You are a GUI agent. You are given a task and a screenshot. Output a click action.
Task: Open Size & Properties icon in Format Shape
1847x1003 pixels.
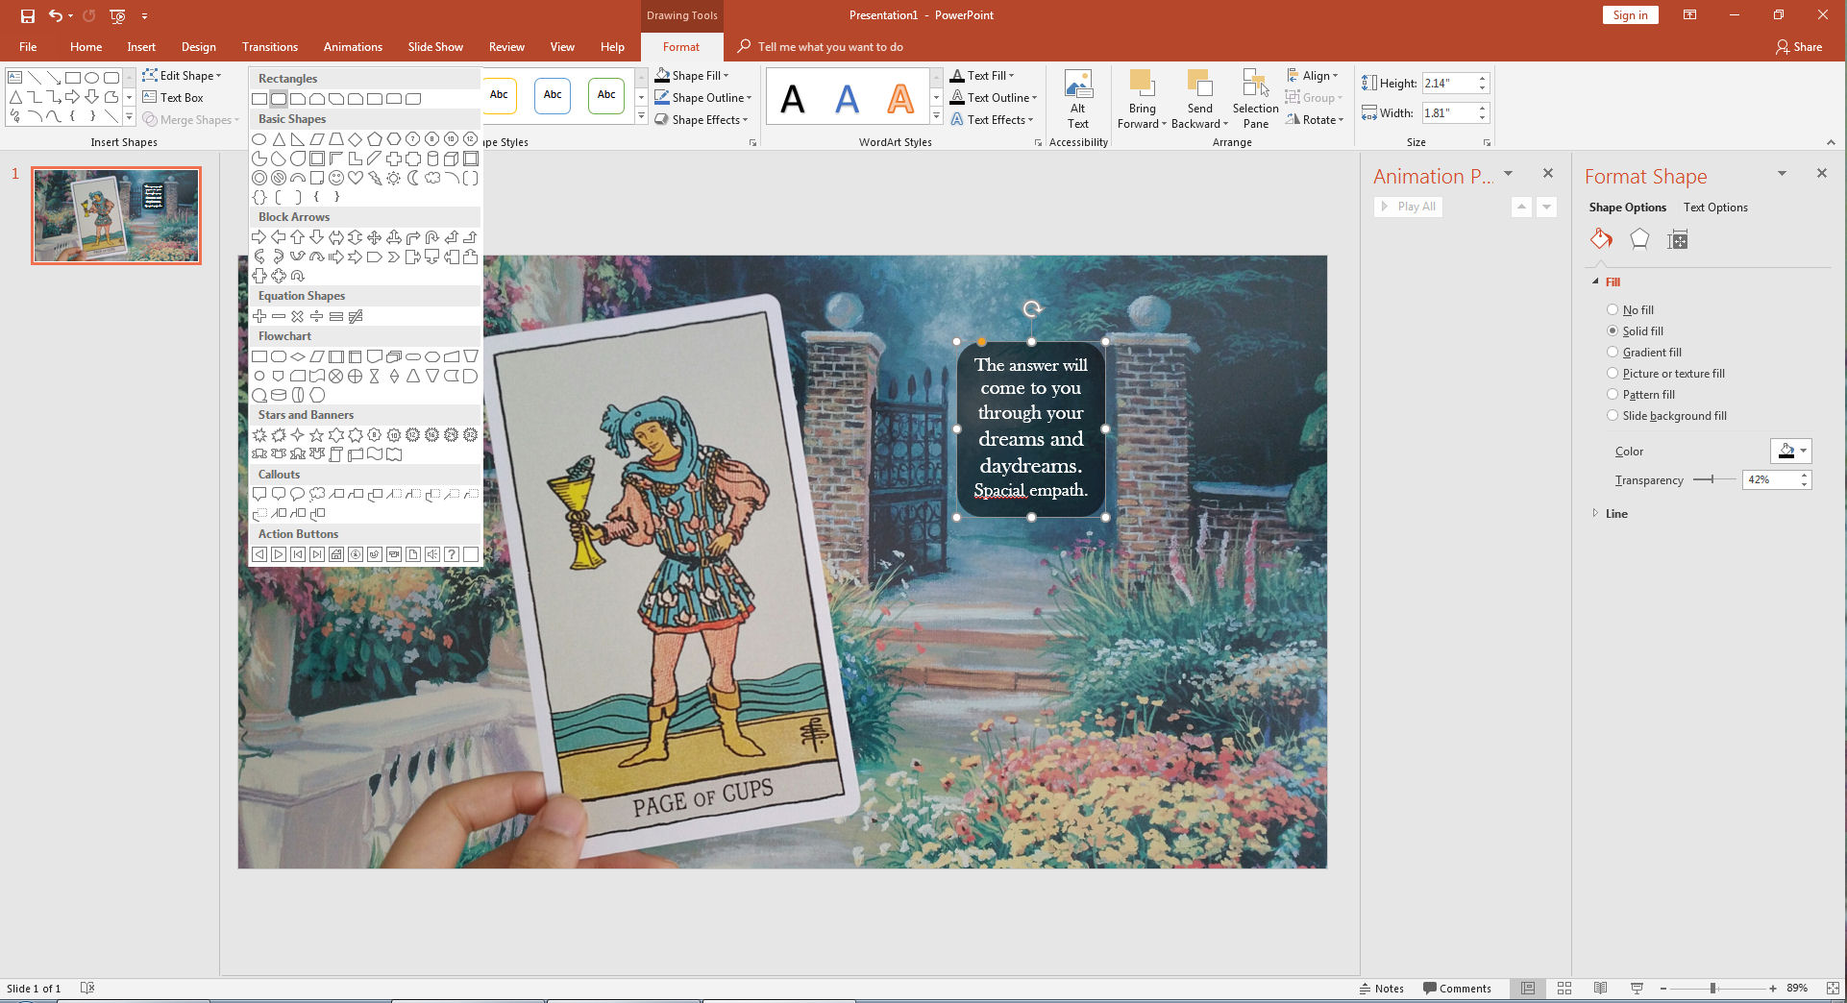(x=1678, y=239)
